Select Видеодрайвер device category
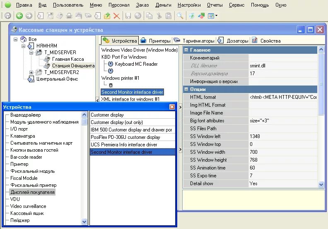The height and width of the screenshot is (229, 328). tap(26, 115)
